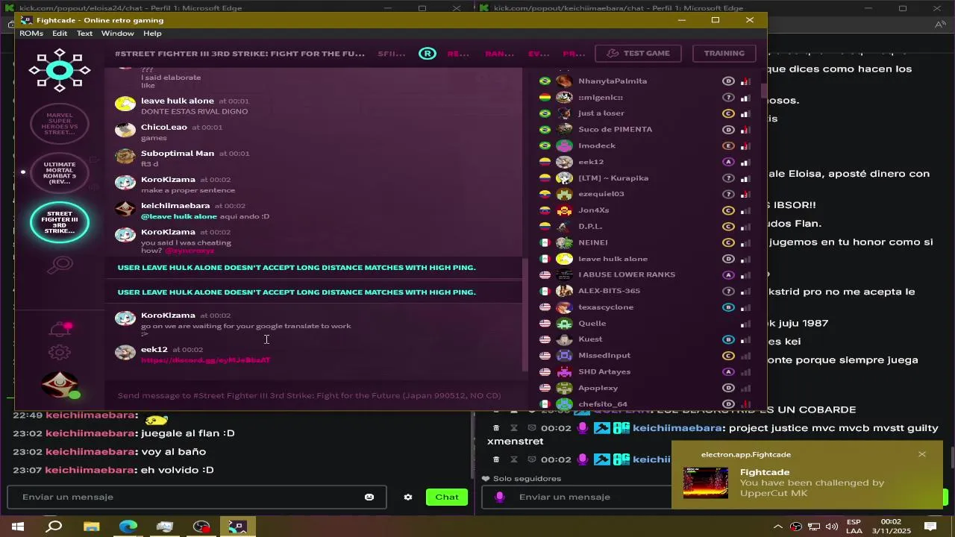Click just a loser's rank C badge
The width and height of the screenshot is (955, 537).
[x=729, y=113]
